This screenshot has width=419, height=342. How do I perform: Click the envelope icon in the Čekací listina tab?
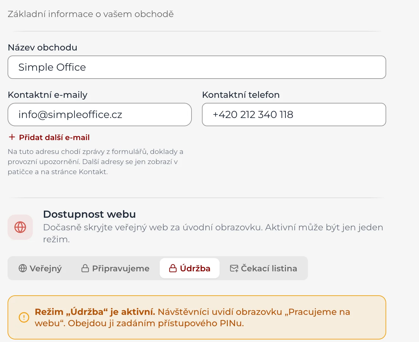pos(234,268)
